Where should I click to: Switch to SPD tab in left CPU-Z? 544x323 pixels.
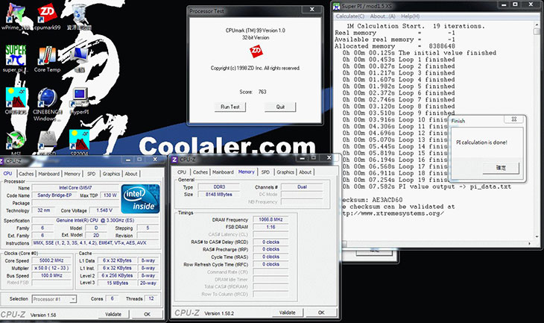click(x=91, y=174)
